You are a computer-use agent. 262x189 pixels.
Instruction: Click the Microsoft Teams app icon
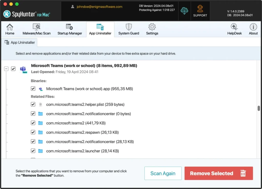tap(23, 69)
